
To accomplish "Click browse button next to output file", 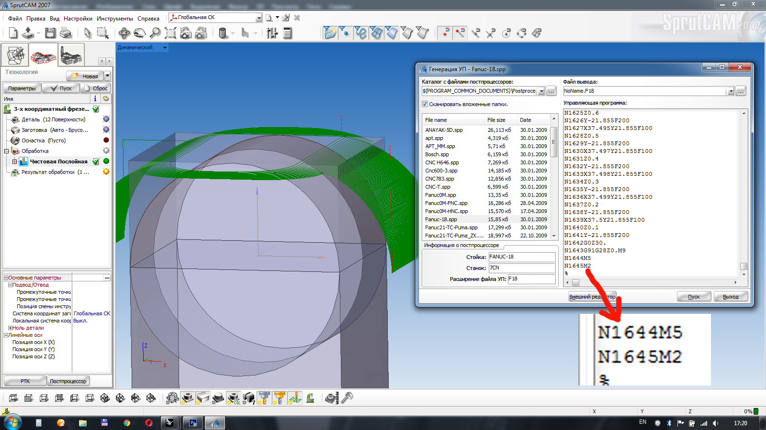I will pos(741,91).
